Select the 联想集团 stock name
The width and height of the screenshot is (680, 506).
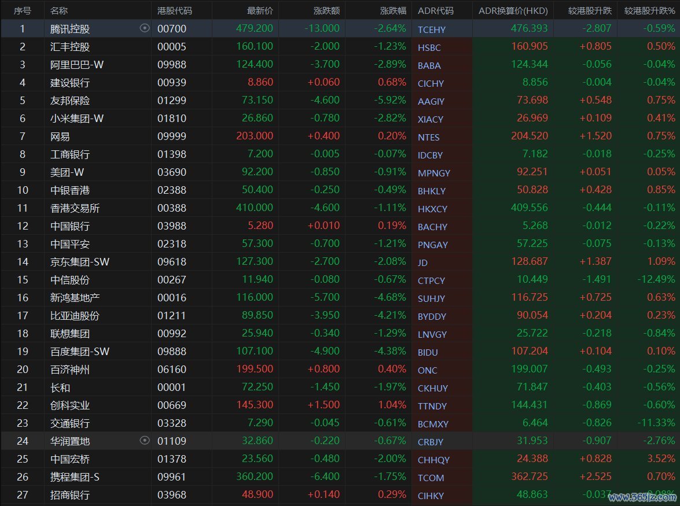(70, 334)
